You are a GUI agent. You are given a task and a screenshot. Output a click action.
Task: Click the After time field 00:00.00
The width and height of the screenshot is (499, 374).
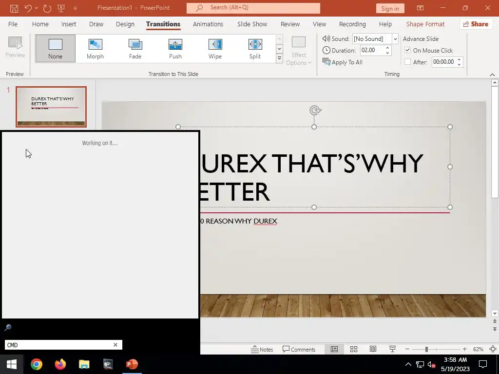(x=444, y=62)
